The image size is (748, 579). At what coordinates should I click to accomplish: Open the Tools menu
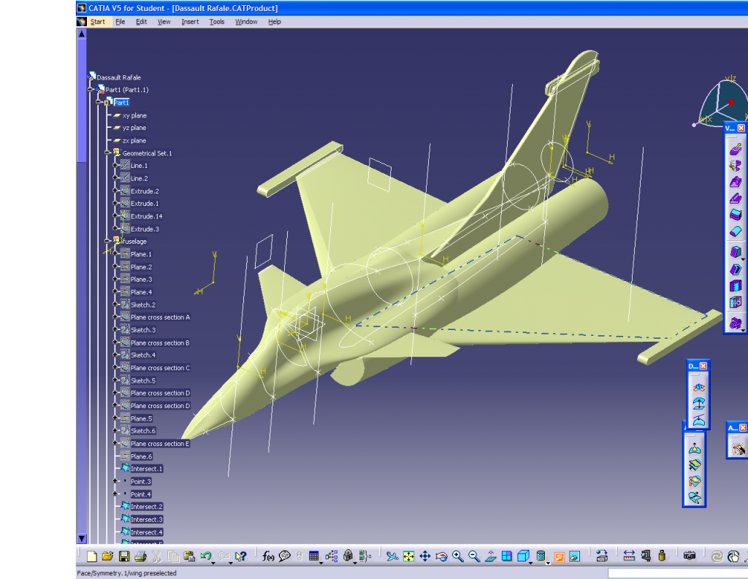[x=217, y=22]
